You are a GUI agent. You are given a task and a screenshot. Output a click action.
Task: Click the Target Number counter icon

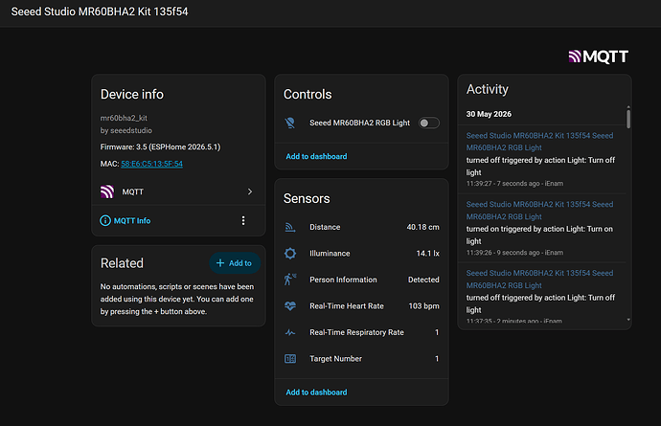click(290, 359)
